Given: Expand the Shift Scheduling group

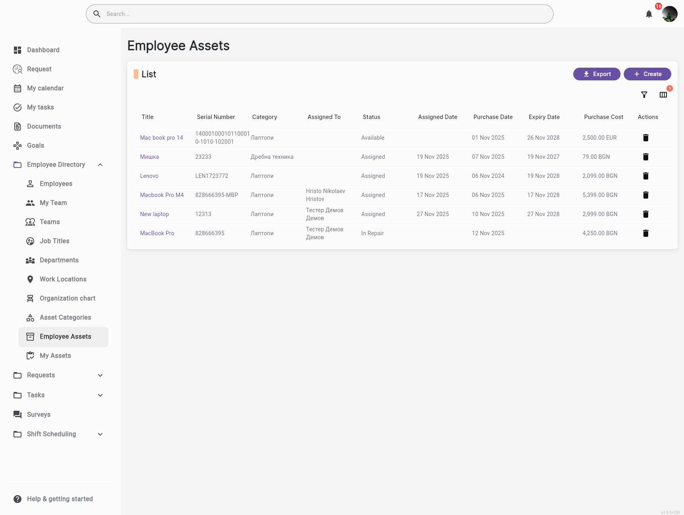Looking at the screenshot, I should (100, 434).
